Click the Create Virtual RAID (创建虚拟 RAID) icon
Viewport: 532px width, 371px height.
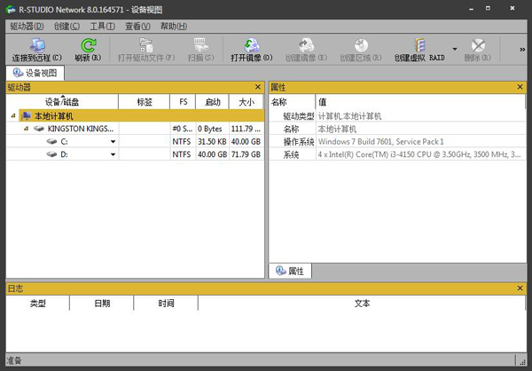[x=419, y=45]
